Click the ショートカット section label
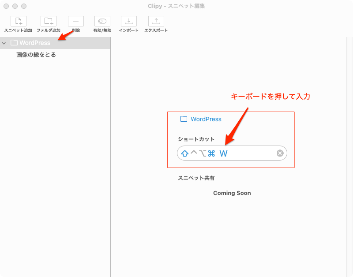This screenshot has height=277, width=353. (x=196, y=139)
